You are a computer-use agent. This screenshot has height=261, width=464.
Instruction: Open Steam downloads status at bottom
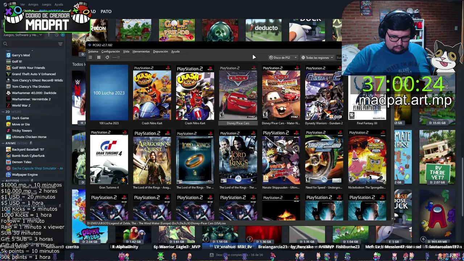(237, 255)
